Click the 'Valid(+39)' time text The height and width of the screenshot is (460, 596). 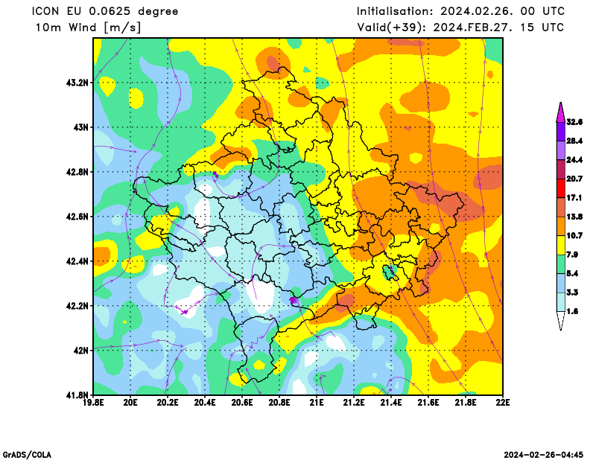(460, 28)
